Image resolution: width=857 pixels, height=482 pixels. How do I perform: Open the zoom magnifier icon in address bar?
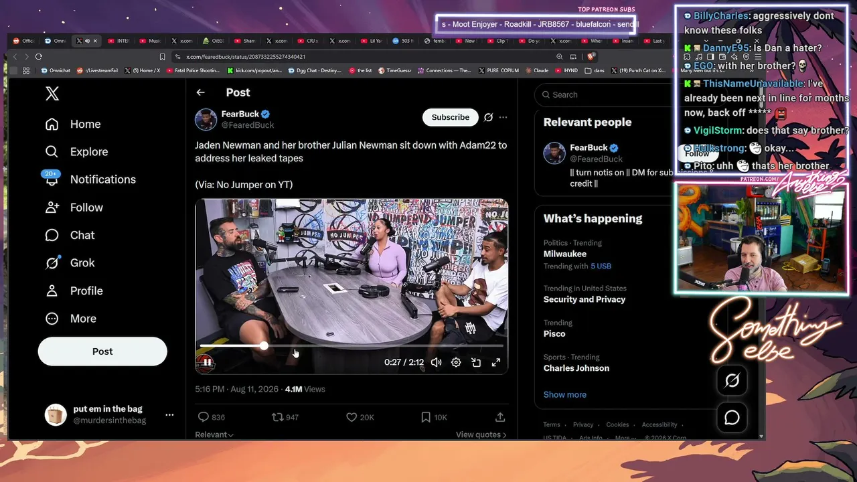pos(560,57)
